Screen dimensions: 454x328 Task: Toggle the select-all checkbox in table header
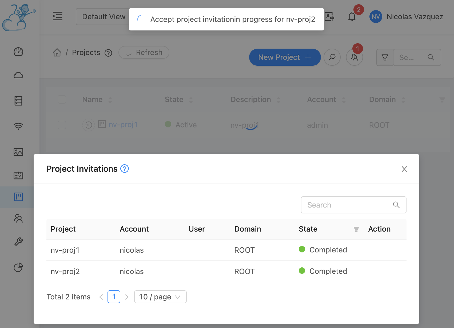[x=62, y=99]
